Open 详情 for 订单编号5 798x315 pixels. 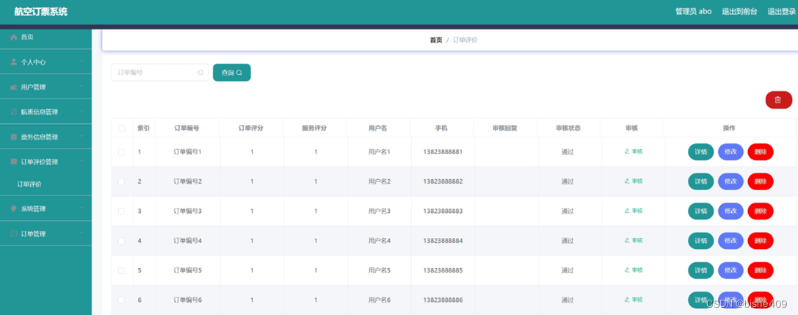[701, 270]
